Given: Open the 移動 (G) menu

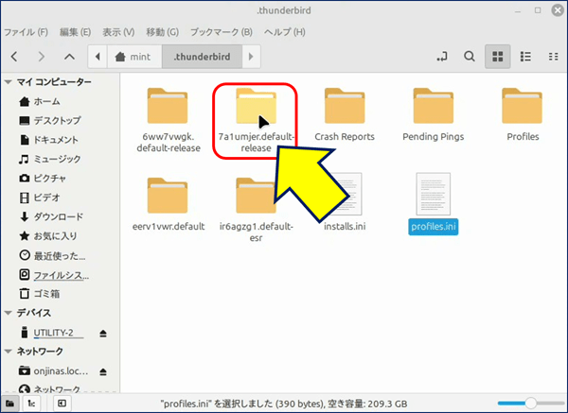Looking at the screenshot, I should point(162,32).
